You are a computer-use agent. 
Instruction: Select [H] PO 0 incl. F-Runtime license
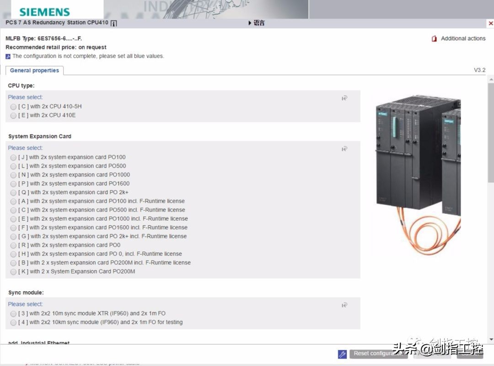pyautogui.click(x=13, y=254)
